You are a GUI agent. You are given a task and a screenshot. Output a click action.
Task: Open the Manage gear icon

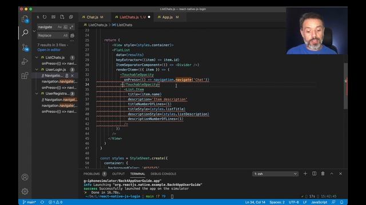[25, 191]
